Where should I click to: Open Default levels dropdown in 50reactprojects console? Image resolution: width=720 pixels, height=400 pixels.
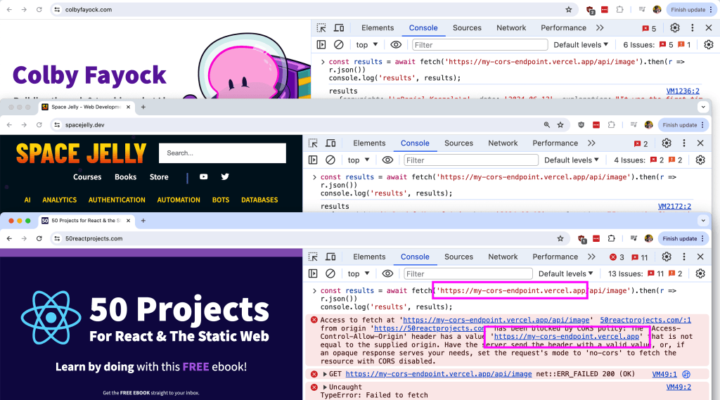[x=566, y=273]
